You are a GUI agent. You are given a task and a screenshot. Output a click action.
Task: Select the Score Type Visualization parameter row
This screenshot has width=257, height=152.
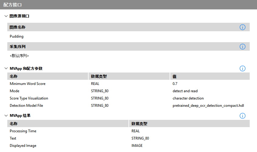(x=29, y=98)
